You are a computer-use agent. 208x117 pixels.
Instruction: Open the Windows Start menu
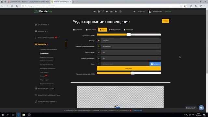(3, 115)
